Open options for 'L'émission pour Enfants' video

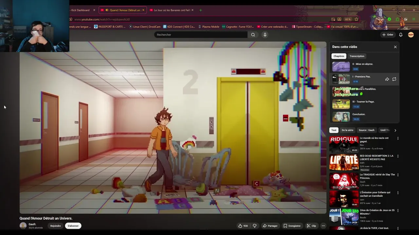pyautogui.click(x=398, y=193)
